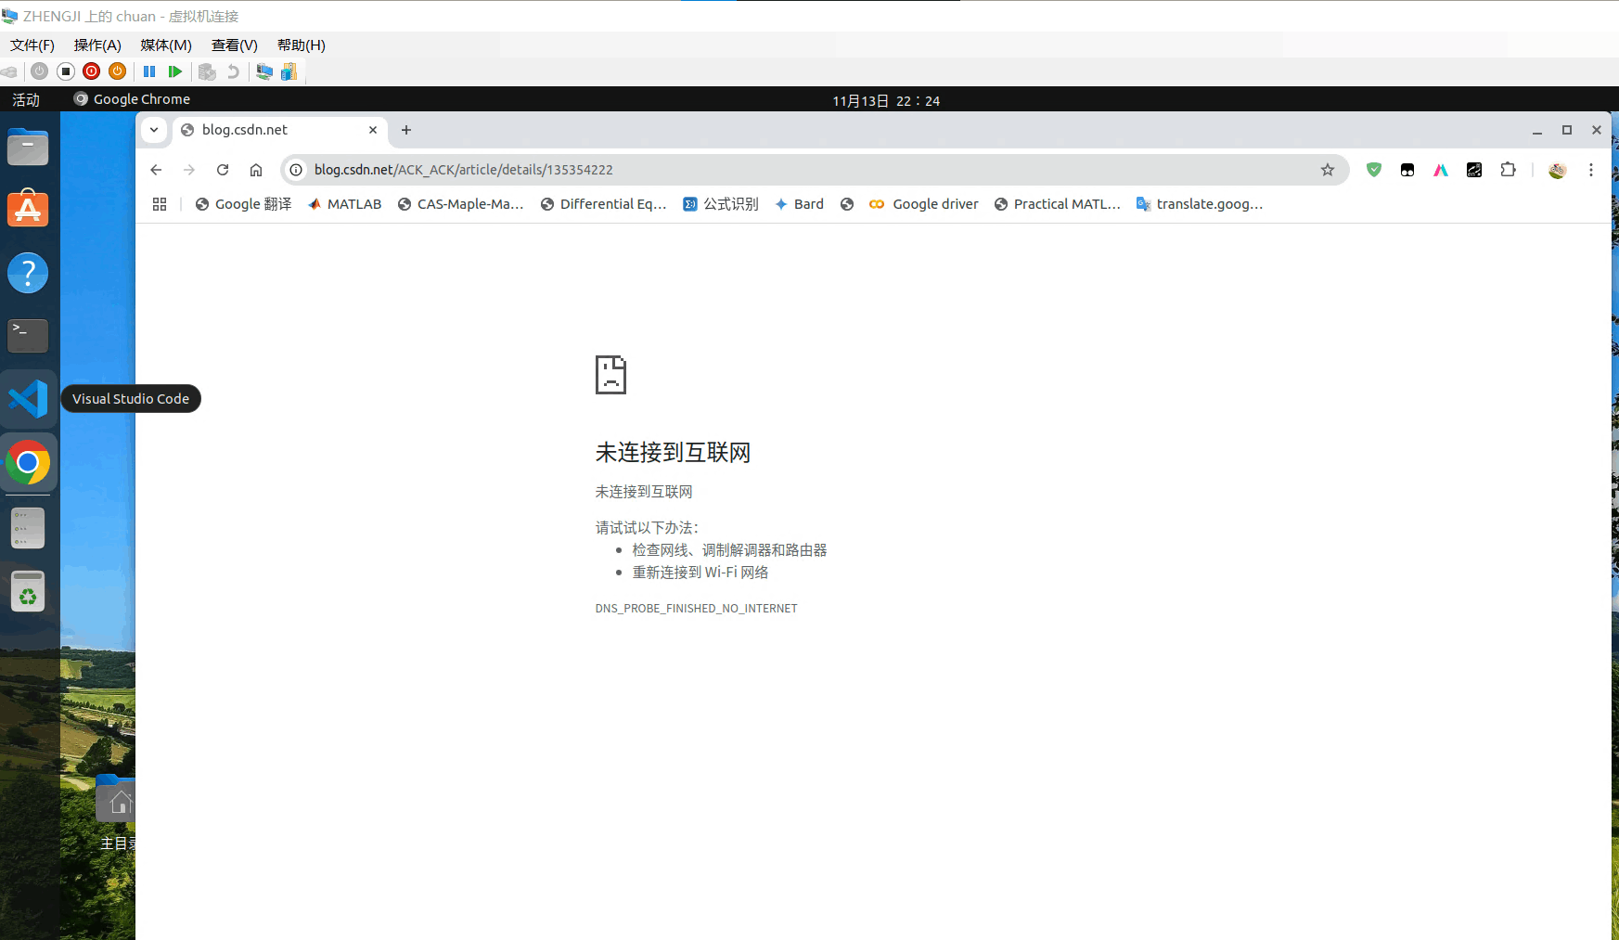Open the file cabinet icon in the dock
The image size is (1619, 940).
click(x=28, y=527)
